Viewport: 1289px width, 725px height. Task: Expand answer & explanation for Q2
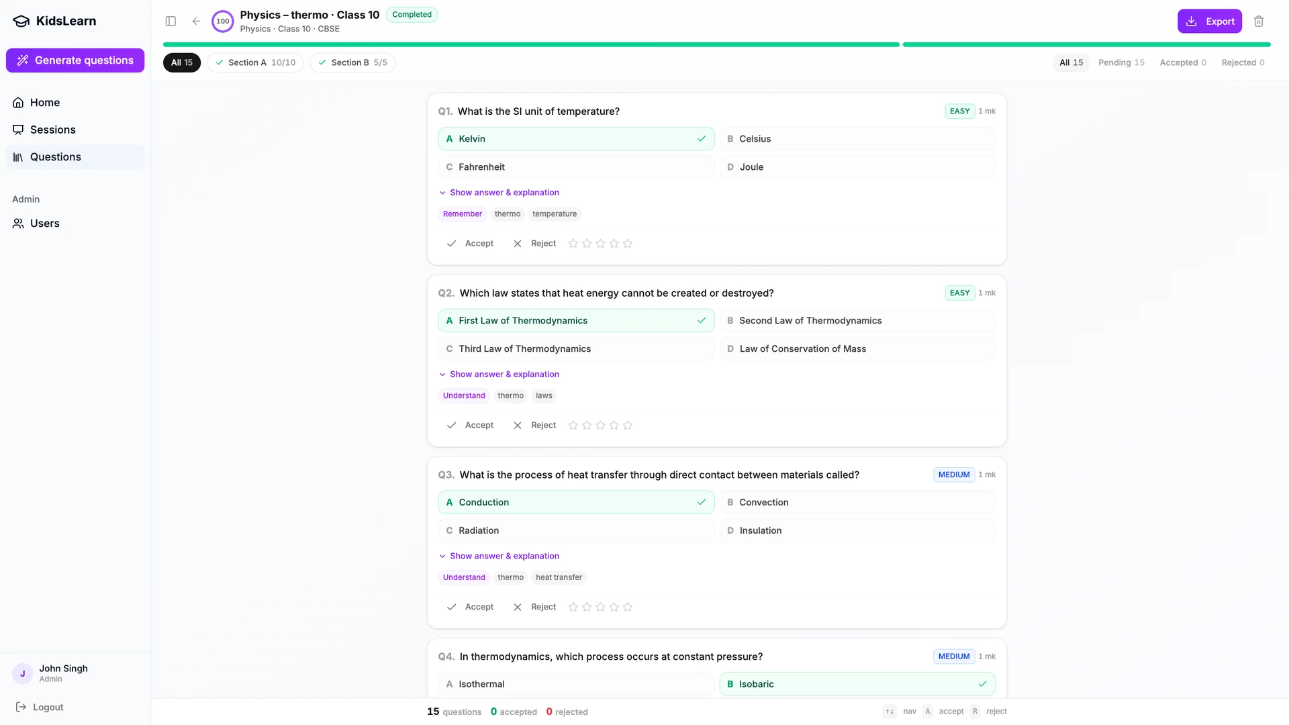(x=499, y=375)
